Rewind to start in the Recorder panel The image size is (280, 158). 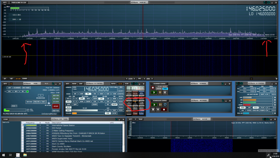pos(158,109)
